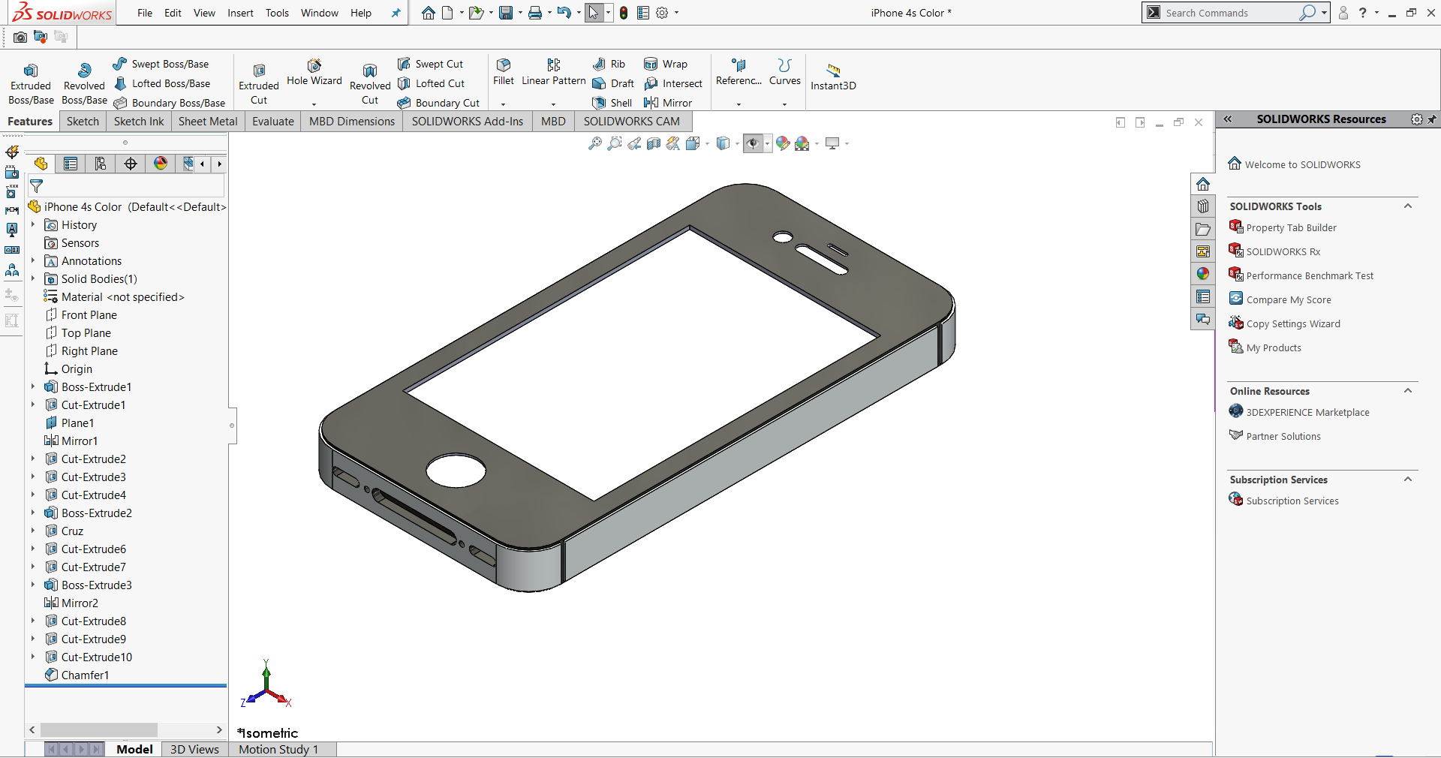Switch to the Evaluate tab

[273, 122]
